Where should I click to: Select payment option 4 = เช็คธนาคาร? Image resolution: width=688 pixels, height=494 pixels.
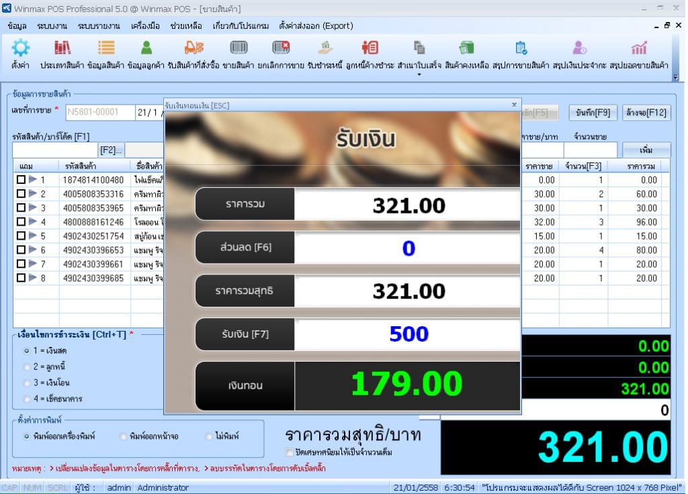pos(27,399)
